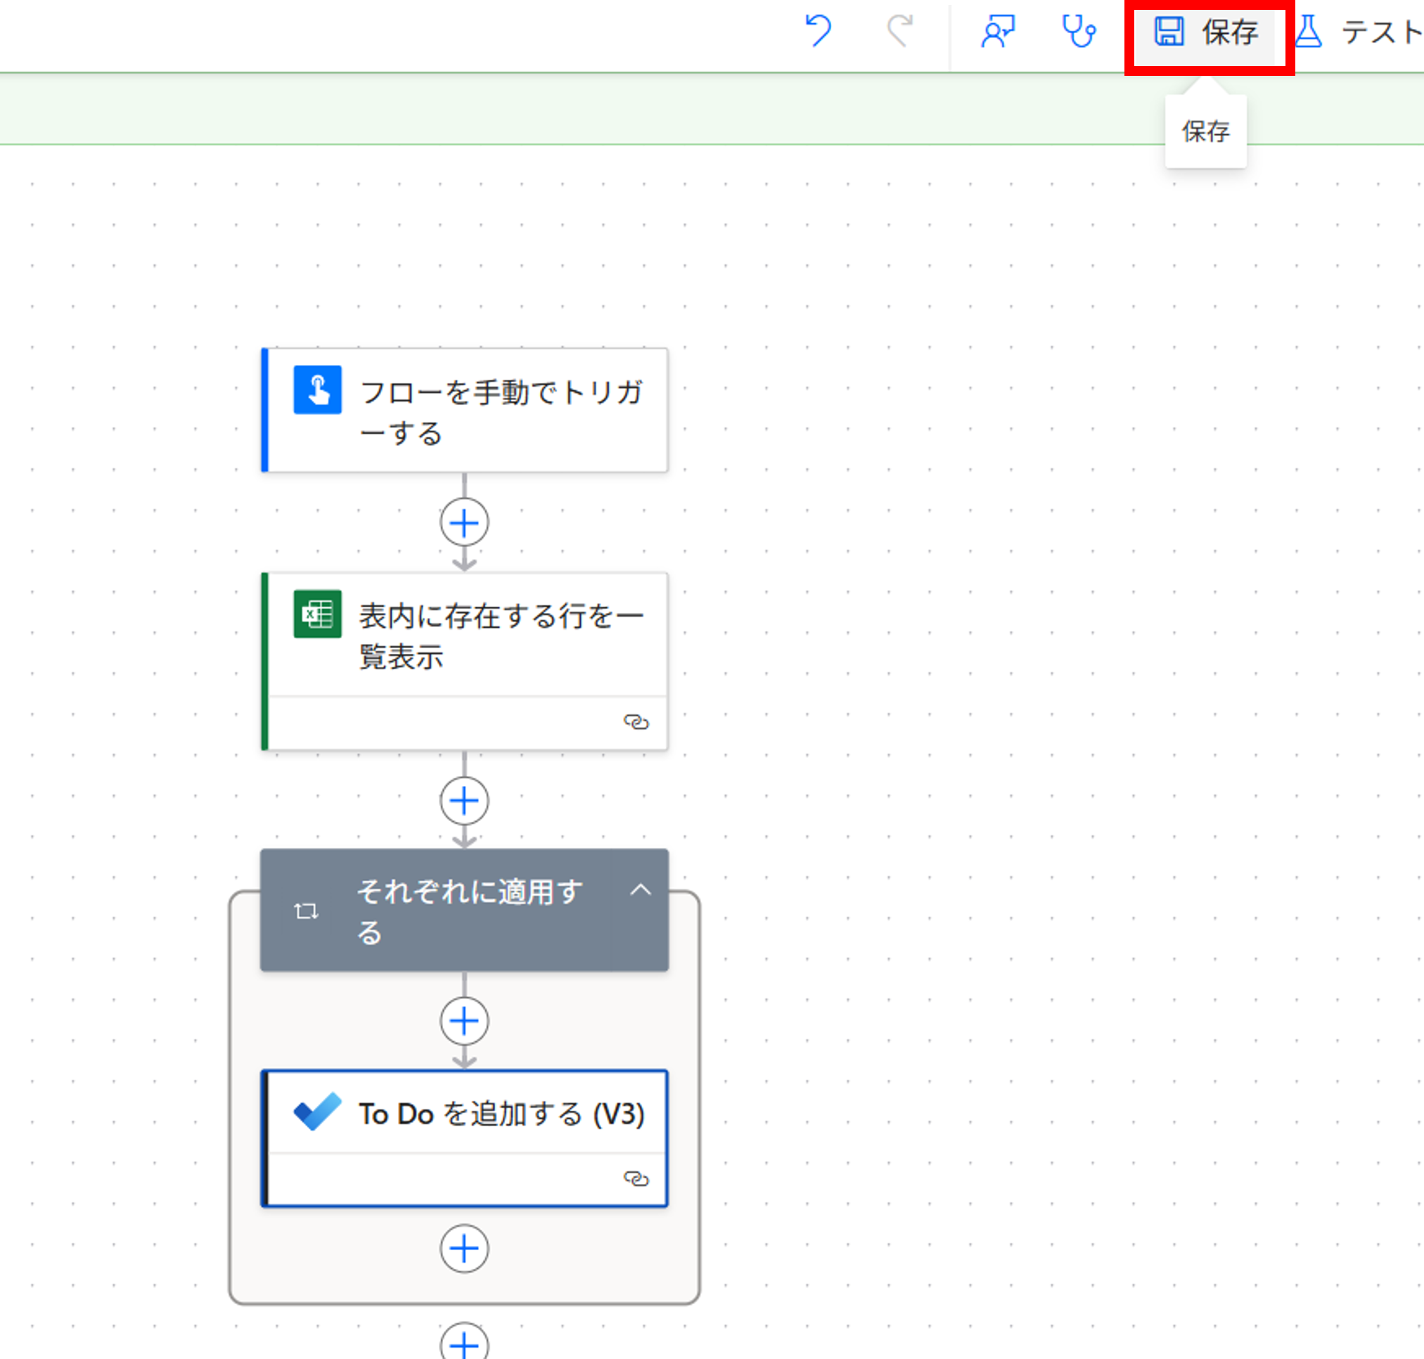Select the フローを手動でトリガーする trigger card

[x=465, y=411]
